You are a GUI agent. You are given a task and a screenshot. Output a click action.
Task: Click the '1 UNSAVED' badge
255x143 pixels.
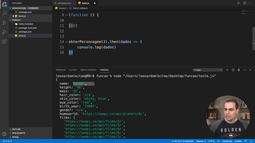pos(33,8)
